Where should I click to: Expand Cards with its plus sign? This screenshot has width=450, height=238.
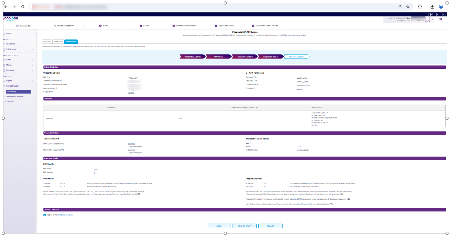pyautogui.click(x=32, y=60)
